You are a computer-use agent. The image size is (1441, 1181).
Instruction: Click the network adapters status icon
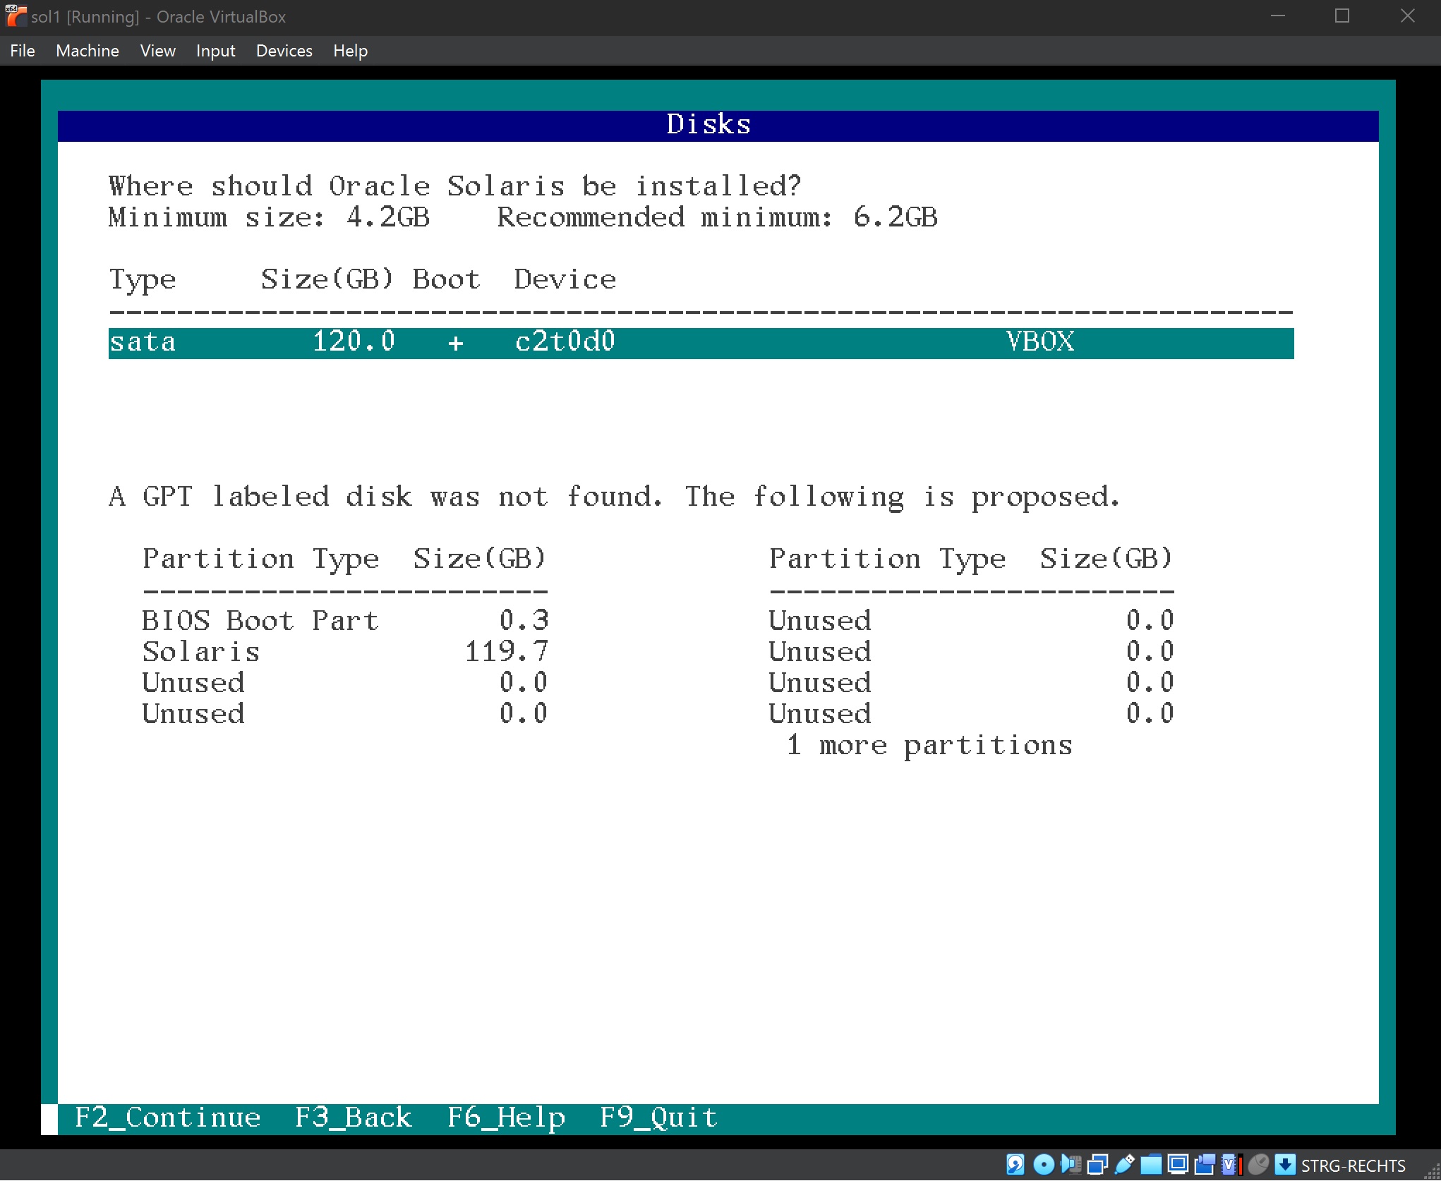tap(1098, 1164)
